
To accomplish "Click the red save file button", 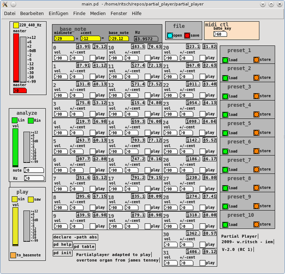I will click(187, 36).
